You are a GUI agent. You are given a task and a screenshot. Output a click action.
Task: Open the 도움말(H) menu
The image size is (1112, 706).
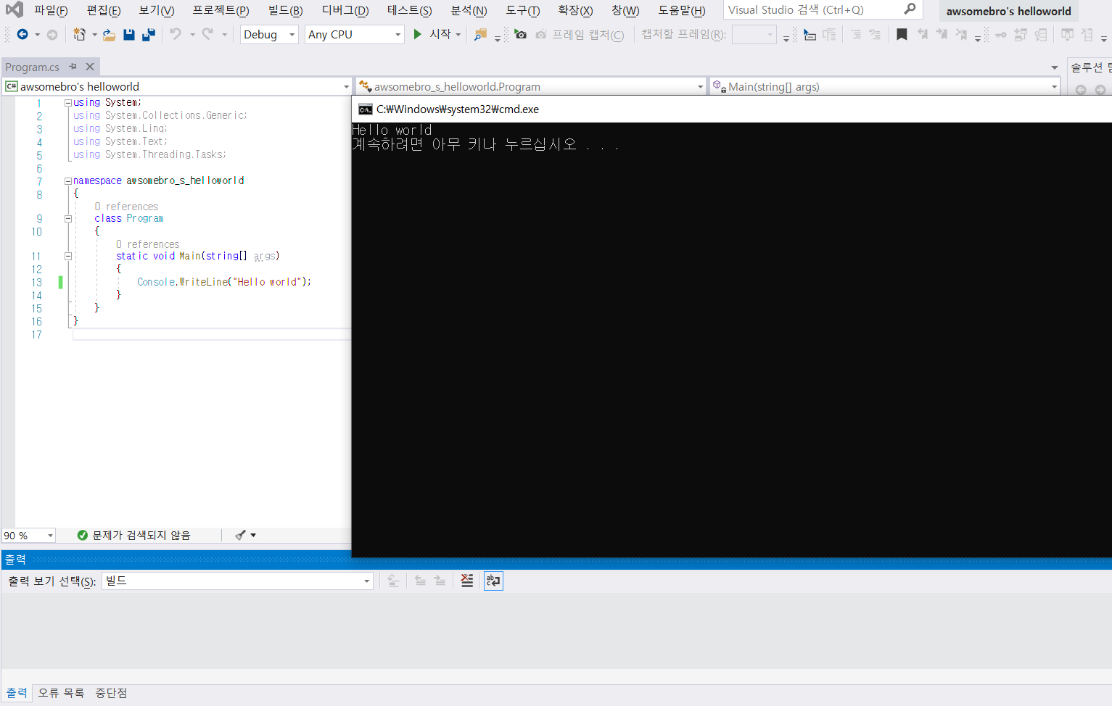click(682, 10)
